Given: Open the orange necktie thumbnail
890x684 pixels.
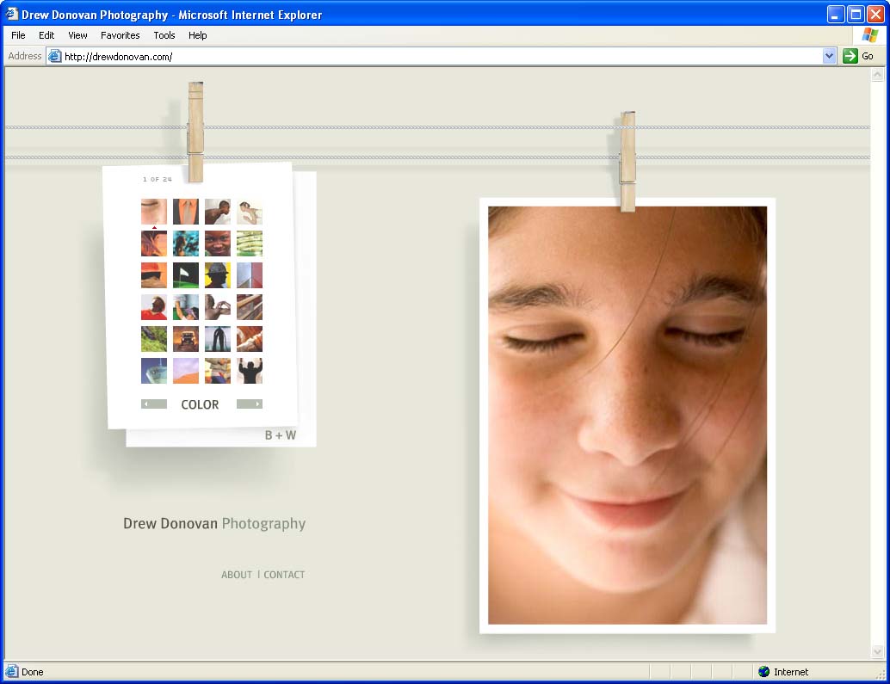Looking at the screenshot, I should coord(186,212).
